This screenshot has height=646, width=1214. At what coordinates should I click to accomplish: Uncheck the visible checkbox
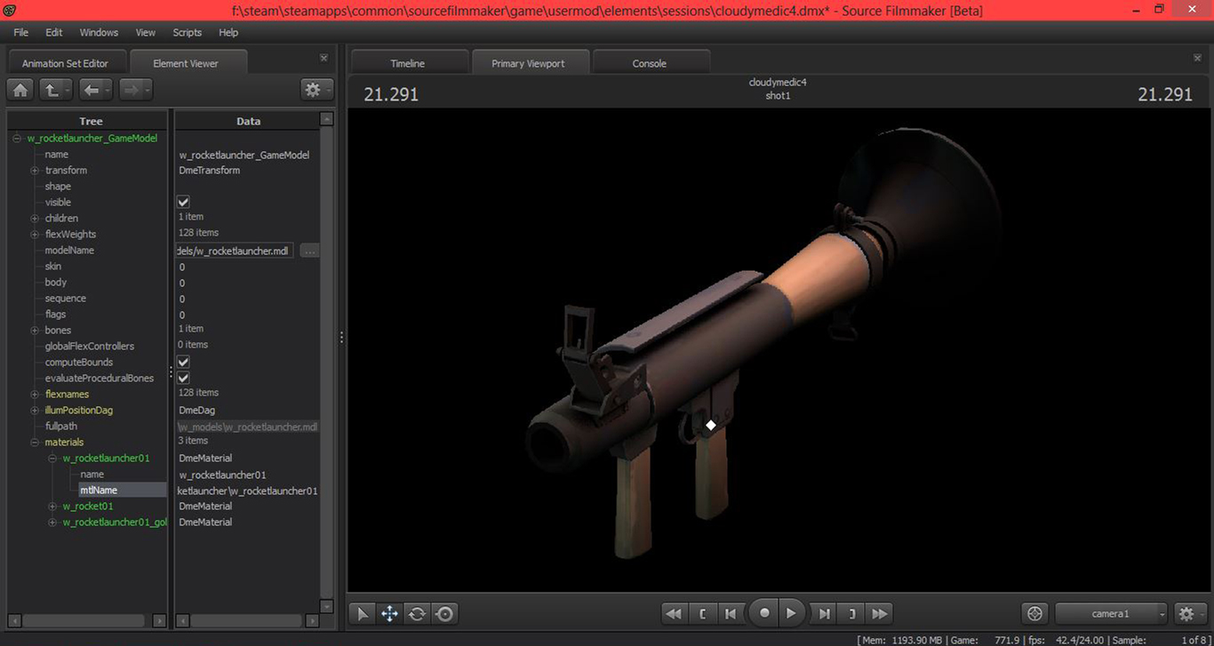(x=183, y=202)
